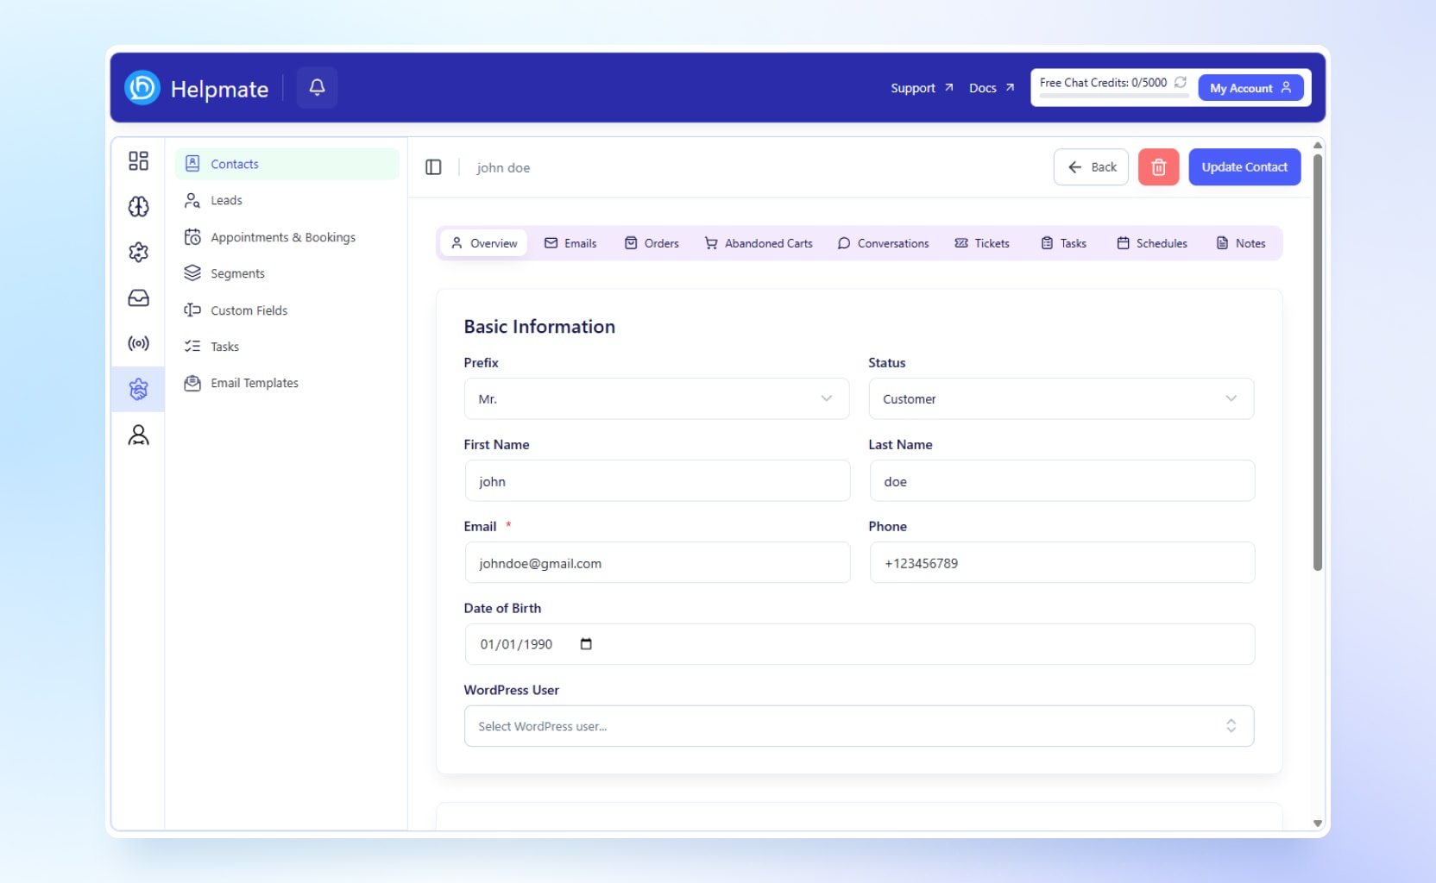Click the notification bell icon

pos(317,87)
